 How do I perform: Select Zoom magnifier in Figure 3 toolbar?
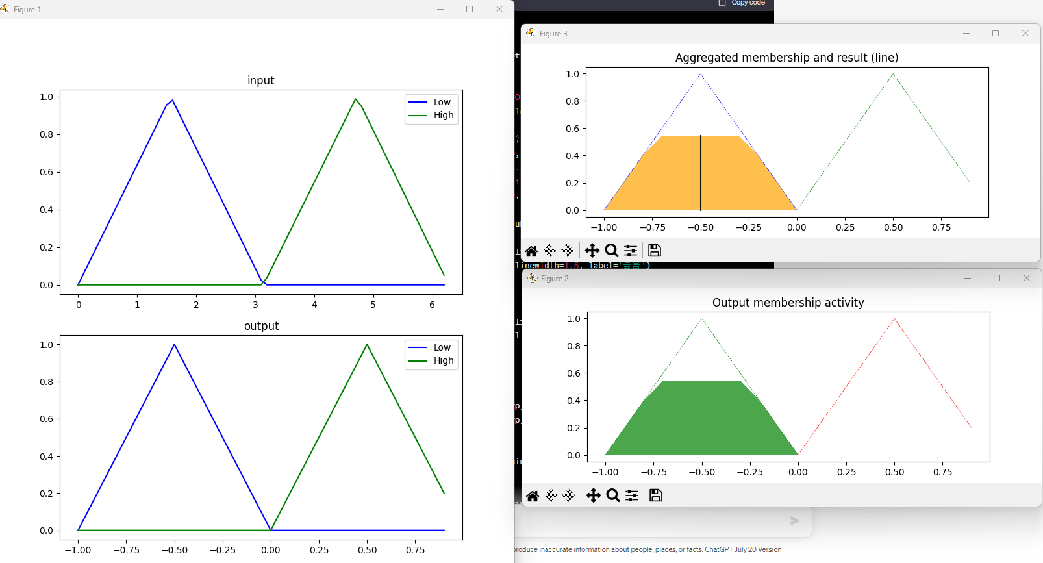tap(612, 251)
